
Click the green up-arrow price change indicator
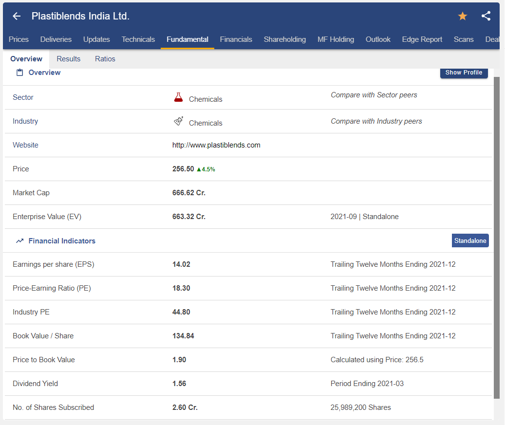pyautogui.click(x=206, y=169)
